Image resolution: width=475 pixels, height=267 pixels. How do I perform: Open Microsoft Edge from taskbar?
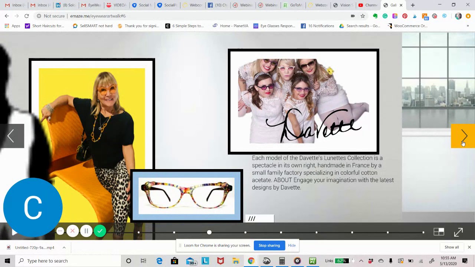point(159,261)
